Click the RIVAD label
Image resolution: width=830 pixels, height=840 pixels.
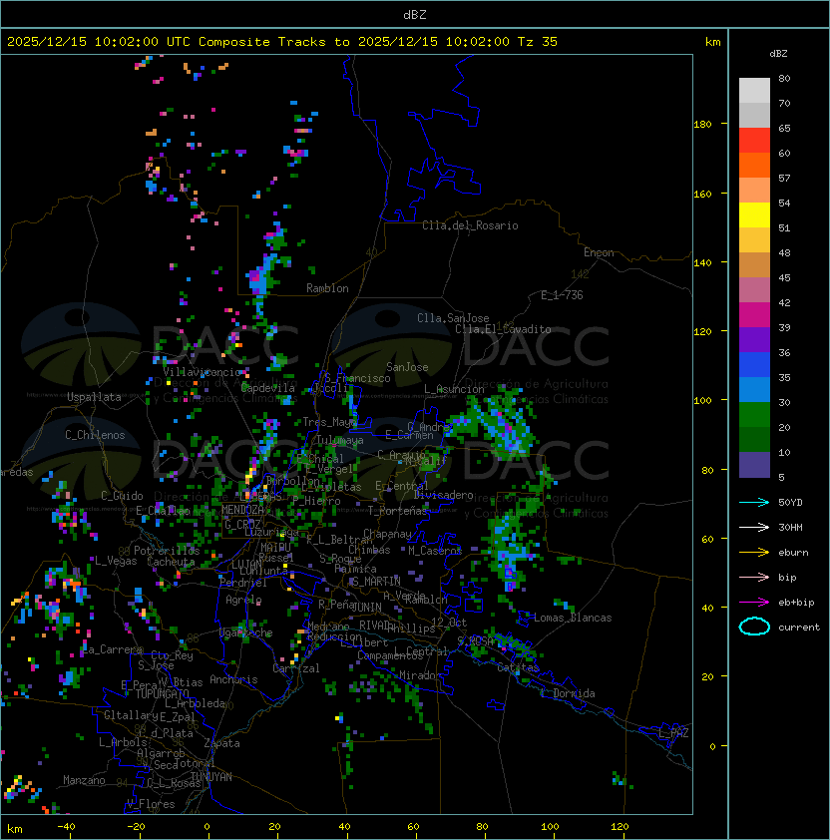(x=373, y=626)
